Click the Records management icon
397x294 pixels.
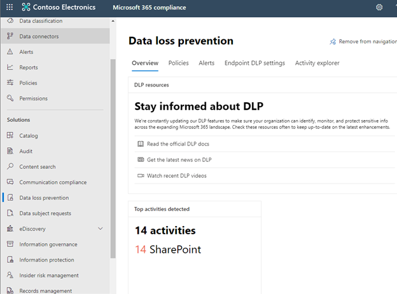[x=10, y=290]
